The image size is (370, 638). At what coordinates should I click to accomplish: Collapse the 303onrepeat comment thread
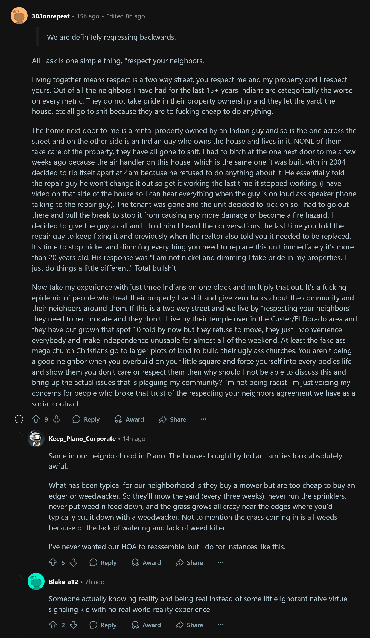tap(19, 419)
